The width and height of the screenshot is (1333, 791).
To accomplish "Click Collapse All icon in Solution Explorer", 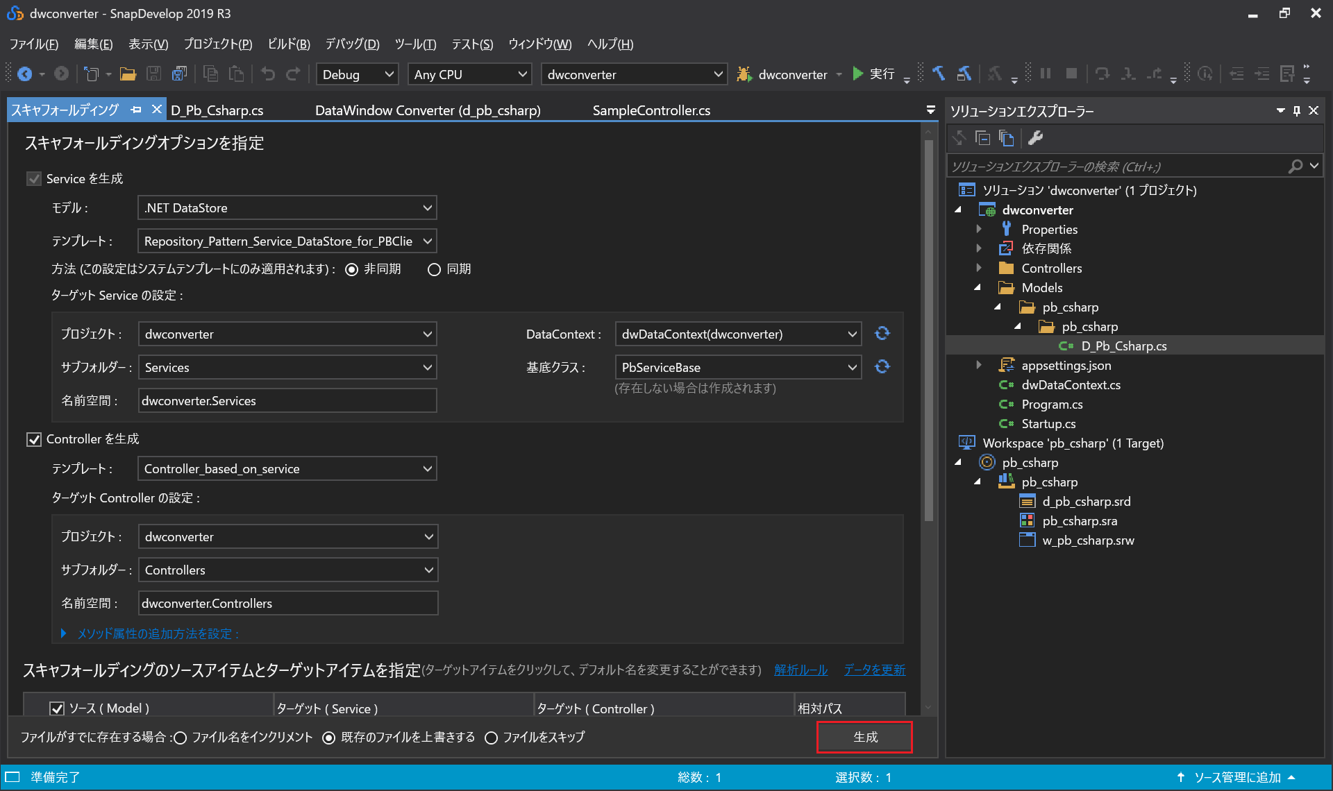I will tap(982, 138).
